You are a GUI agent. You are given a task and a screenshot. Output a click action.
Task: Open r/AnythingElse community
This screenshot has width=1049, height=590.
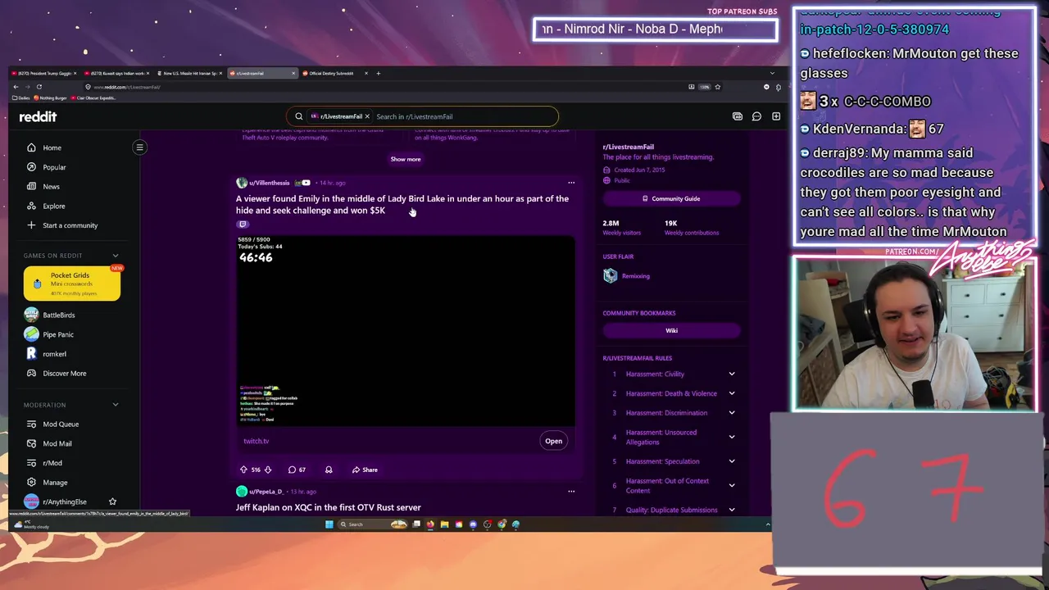64,501
